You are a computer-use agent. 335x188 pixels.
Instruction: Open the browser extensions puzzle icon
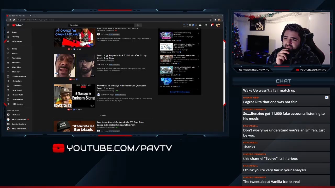[x=215, y=20]
